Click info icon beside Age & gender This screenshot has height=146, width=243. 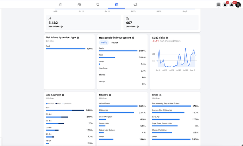coord(63,95)
